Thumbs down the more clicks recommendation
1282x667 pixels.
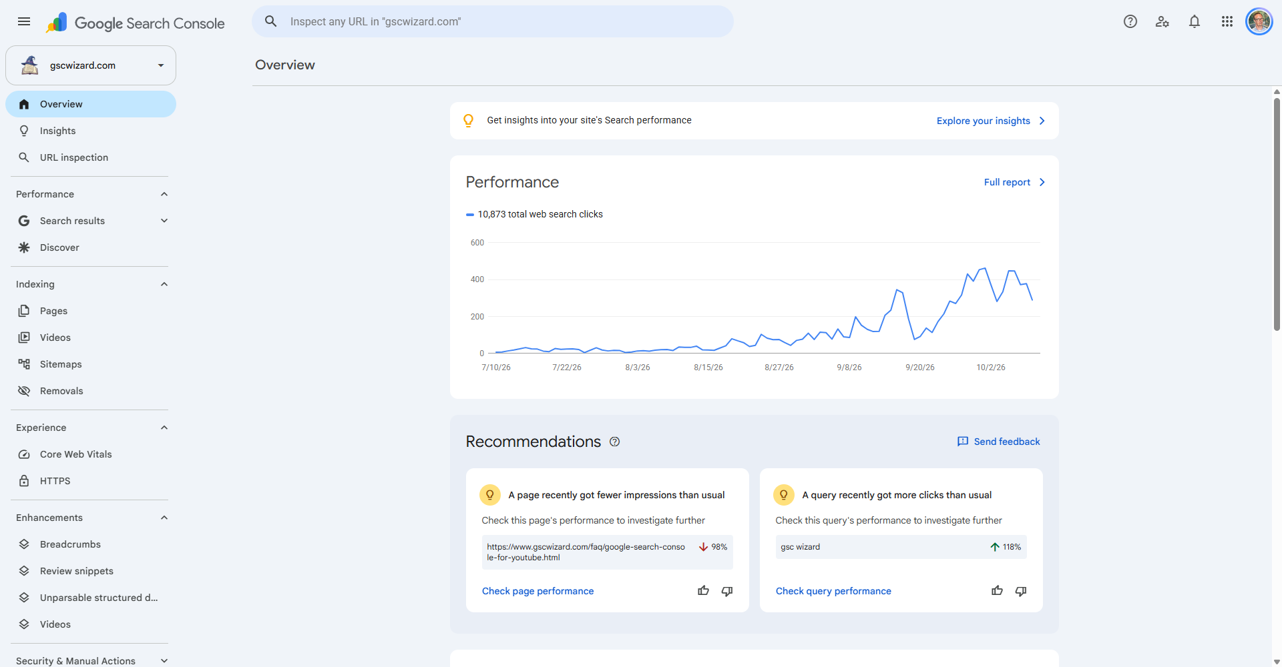pyautogui.click(x=1021, y=591)
